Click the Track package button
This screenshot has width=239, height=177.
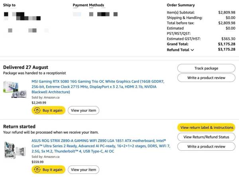[x=206, y=68]
